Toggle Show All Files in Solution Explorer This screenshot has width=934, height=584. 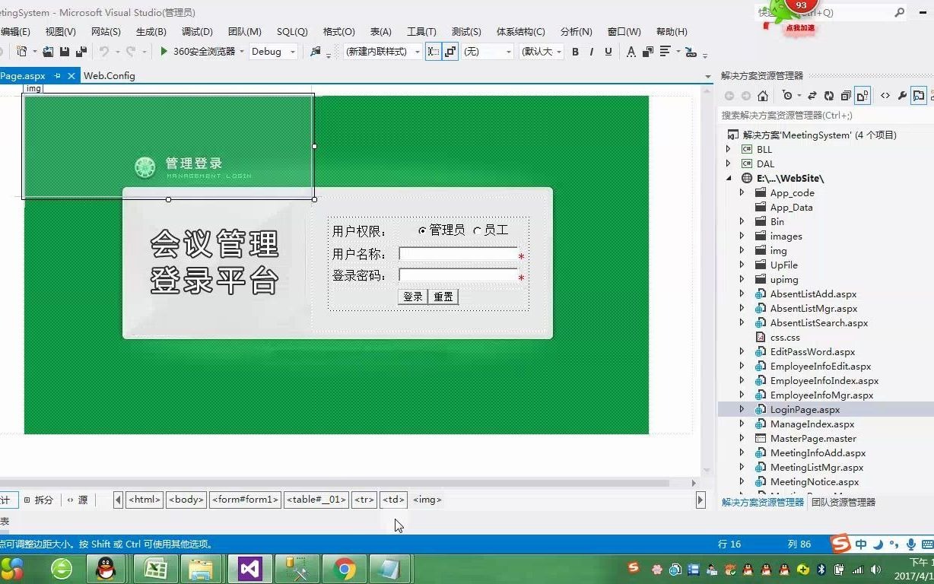864,95
